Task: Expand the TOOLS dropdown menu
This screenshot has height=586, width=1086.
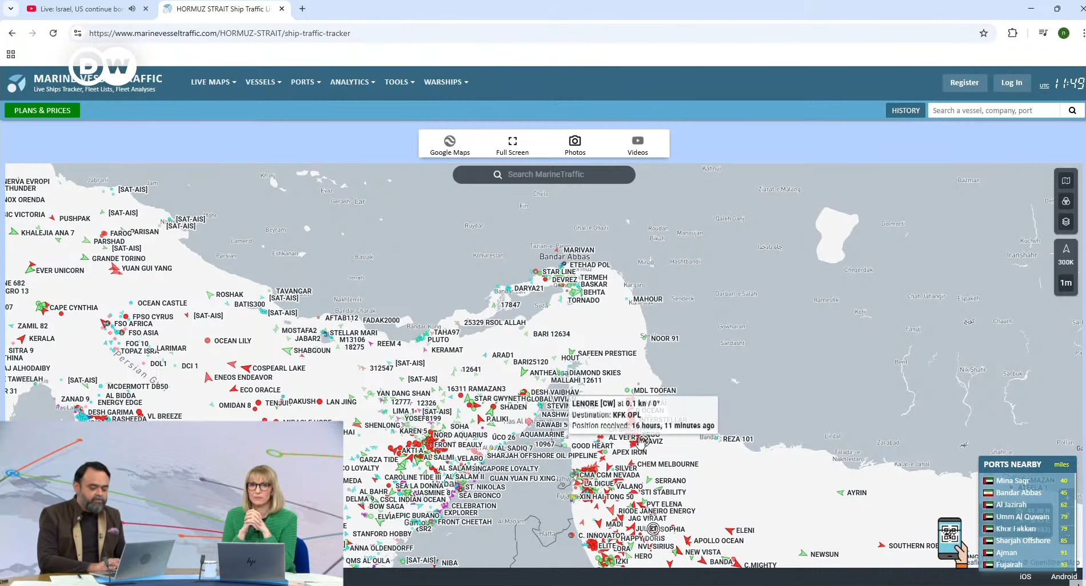Action: (400, 82)
